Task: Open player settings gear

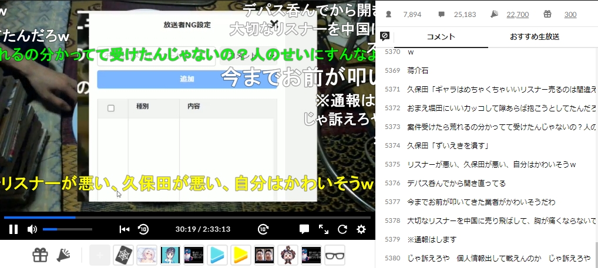Action: point(361,229)
